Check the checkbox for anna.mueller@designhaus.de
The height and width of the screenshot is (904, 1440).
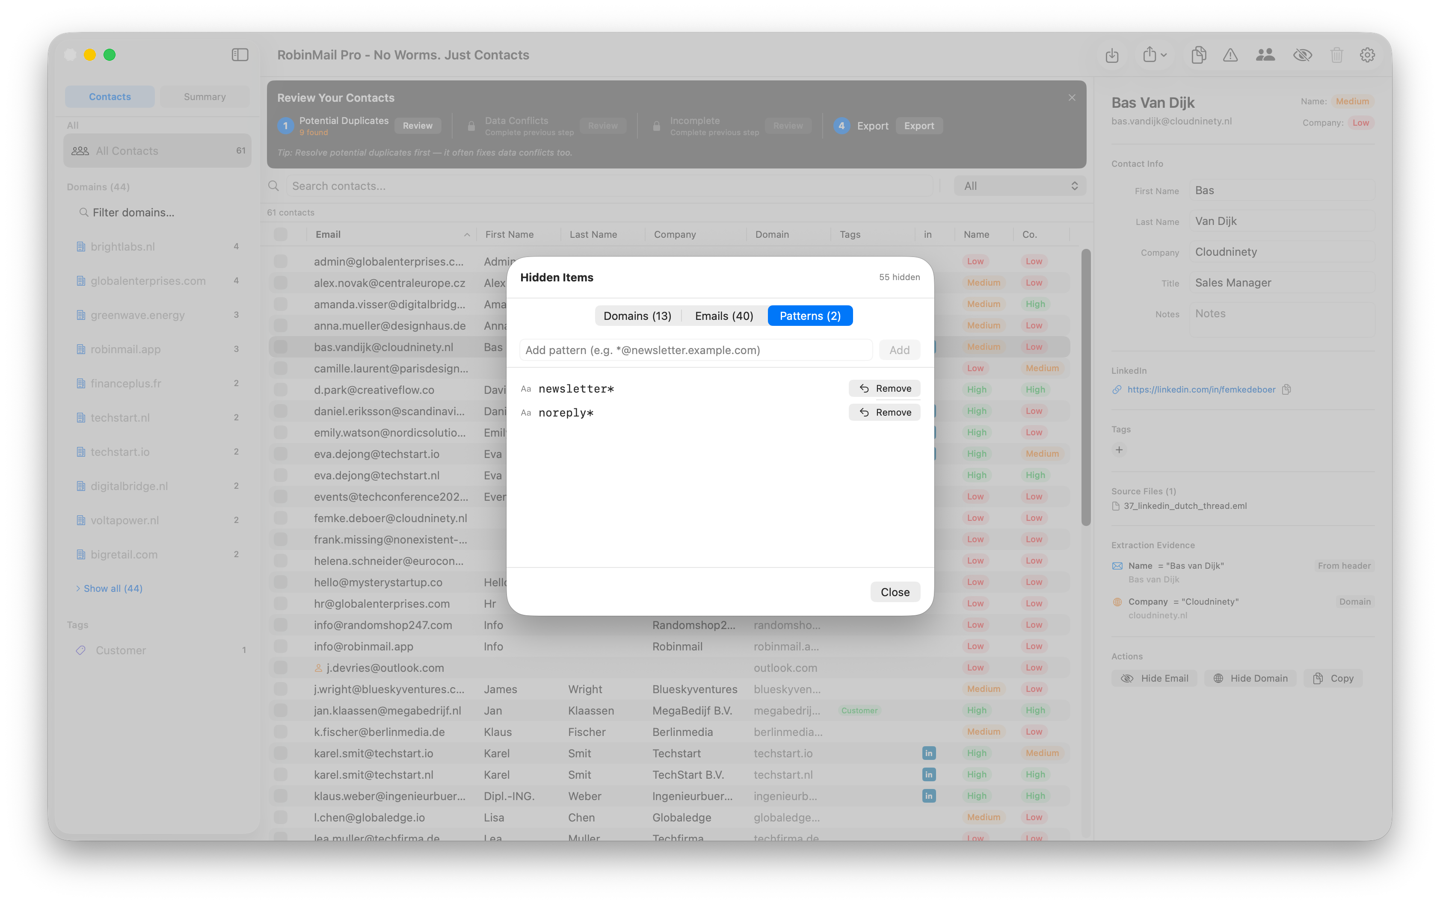[281, 325]
